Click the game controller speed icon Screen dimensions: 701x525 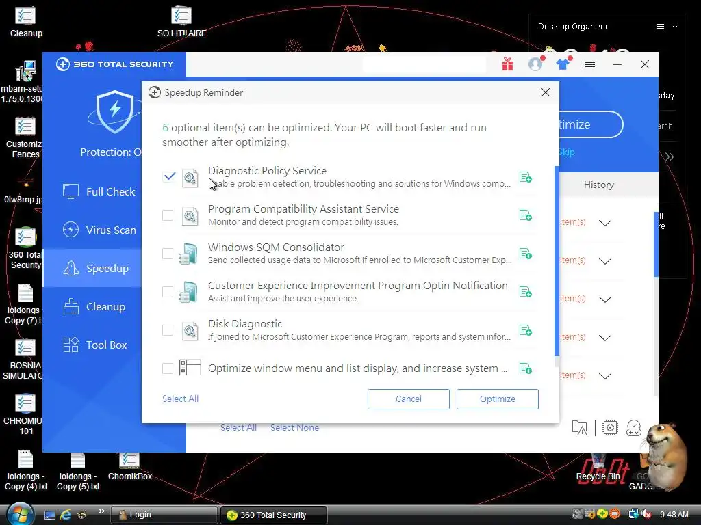pyautogui.click(x=634, y=428)
